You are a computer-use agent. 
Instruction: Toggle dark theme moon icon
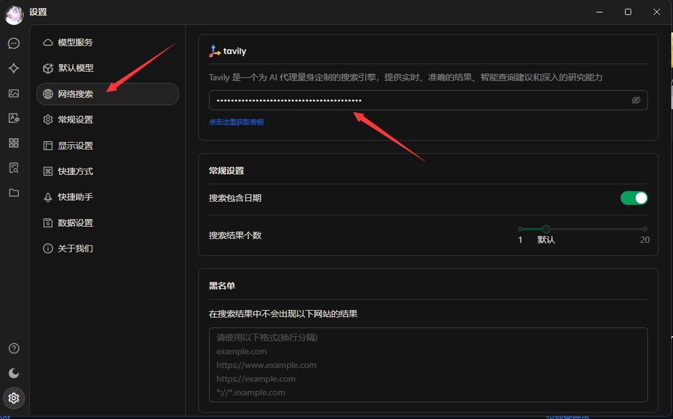[x=14, y=373]
